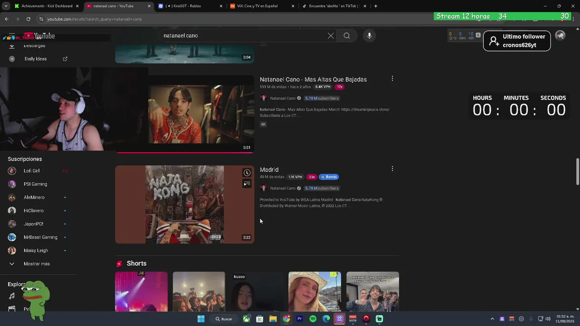Open the Short with the cowboy hat girl
Image resolution: width=580 pixels, height=326 pixels.
point(314,292)
